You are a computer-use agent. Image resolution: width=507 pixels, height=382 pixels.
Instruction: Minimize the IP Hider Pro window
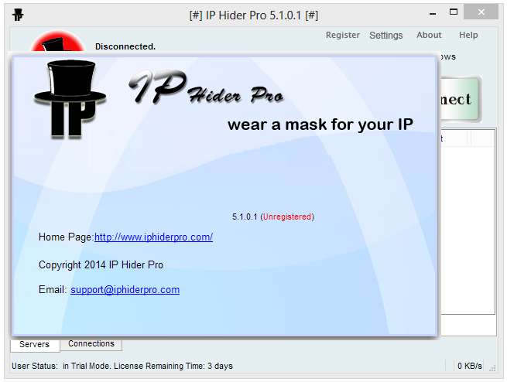pyautogui.click(x=433, y=14)
